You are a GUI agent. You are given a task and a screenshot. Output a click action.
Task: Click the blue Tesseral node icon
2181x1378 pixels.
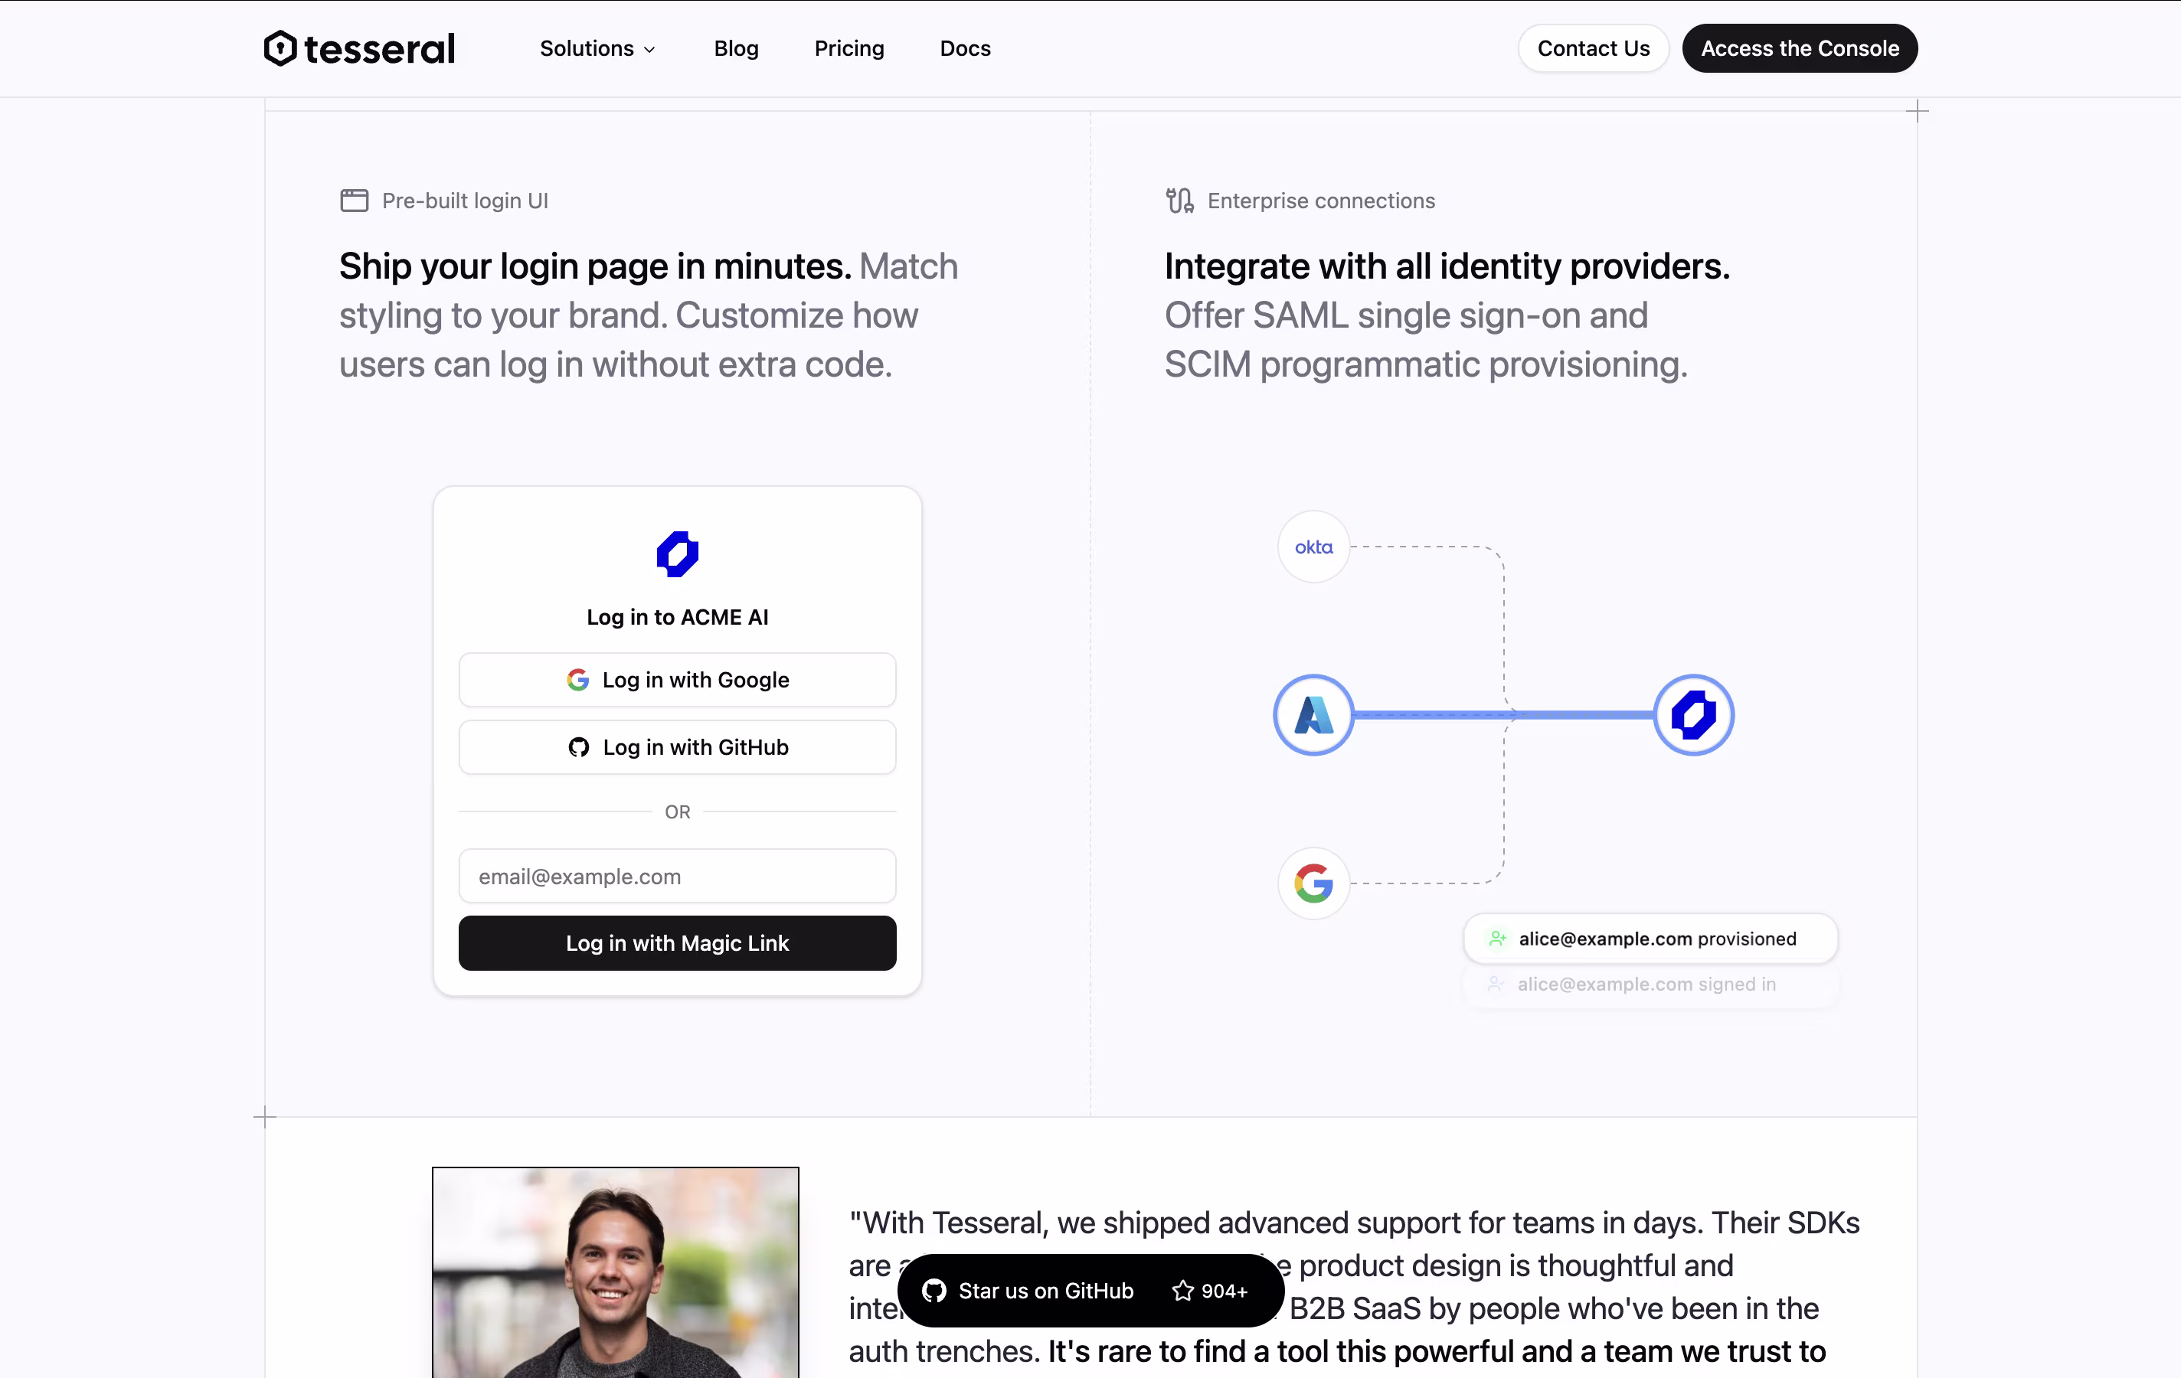(1693, 714)
